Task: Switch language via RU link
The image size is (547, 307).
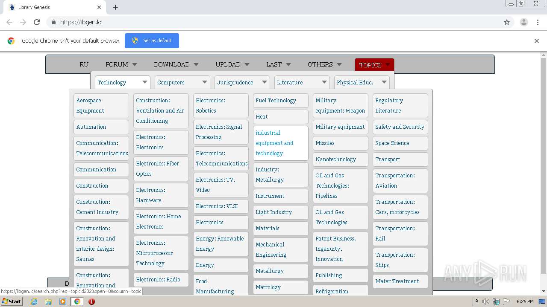Action: coord(84,64)
